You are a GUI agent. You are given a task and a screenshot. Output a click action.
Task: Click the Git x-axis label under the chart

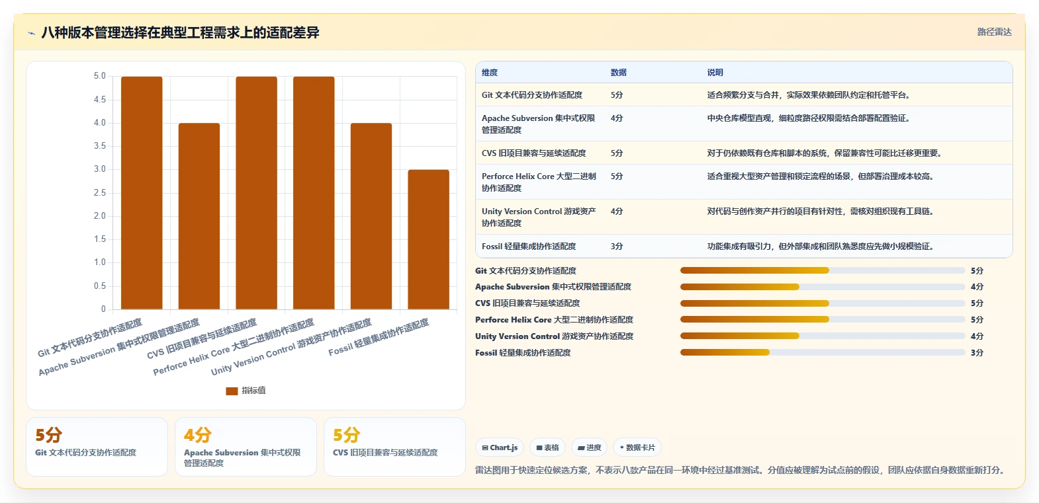tap(90, 338)
